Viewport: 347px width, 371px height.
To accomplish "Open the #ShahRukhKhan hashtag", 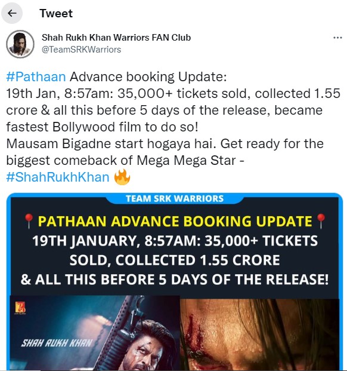I will tap(58, 177).
